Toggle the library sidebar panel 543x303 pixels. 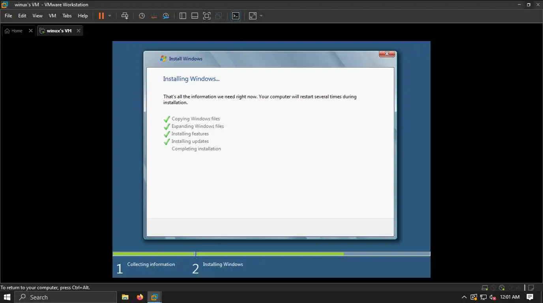[x=183, y=16]
